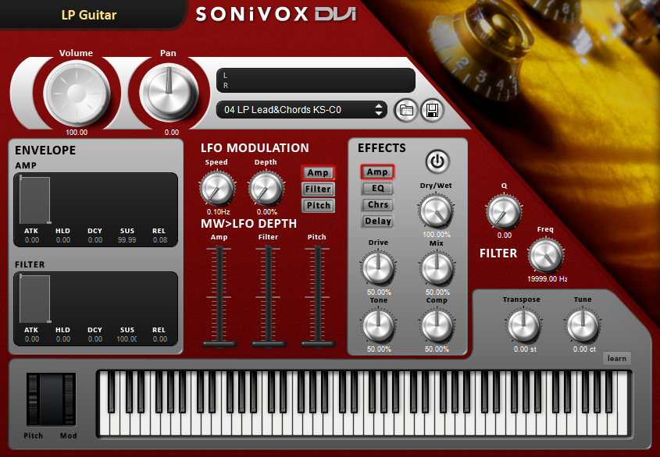Enable Filter in LFO Modulation
This screenshot has width=660, height=457.
tap(318, 190)
